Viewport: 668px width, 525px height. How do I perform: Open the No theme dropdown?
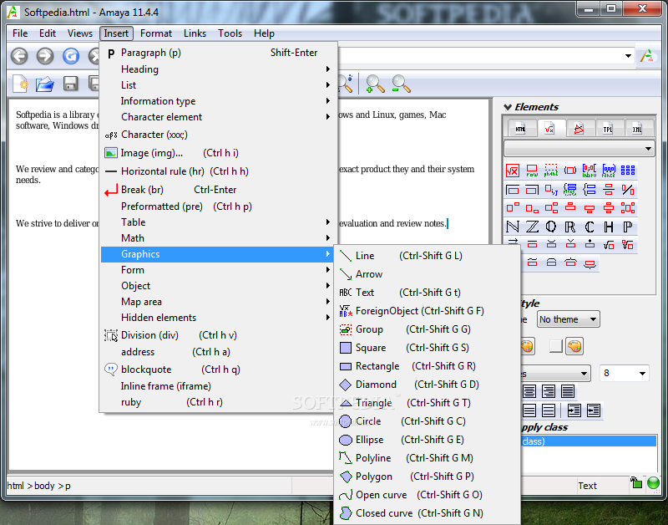click(x=569, y=319)
